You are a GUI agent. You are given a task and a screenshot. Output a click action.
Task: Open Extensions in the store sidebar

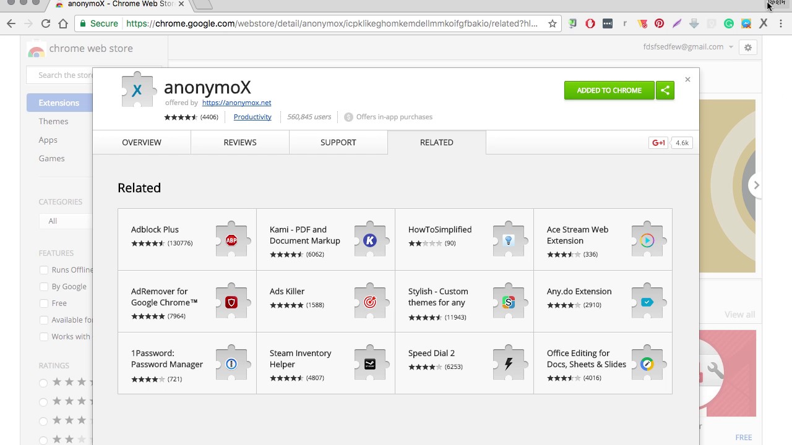(x=59, y=103)
